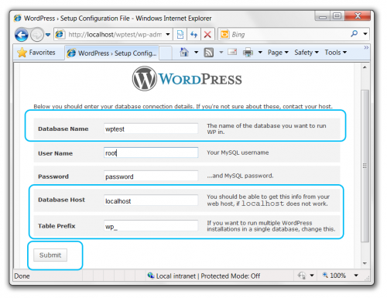387x298 pixels.
Task: Expand the status bar privacy dropdown arrow
Action: pos(312,276)
